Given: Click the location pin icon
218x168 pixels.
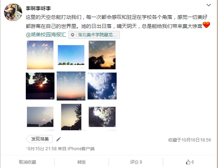Looking at the screenshot, I should pyautogui.click(x=72, y=35).
